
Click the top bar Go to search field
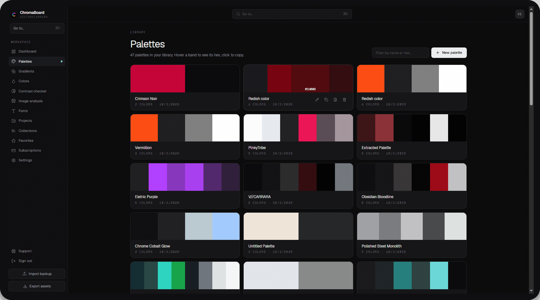pos(292,14)
